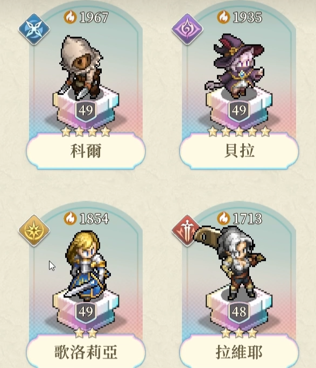This screenshot has height=368, width=316.
Task: Click the flame icon beside 1935
Action: coord(223,17)
